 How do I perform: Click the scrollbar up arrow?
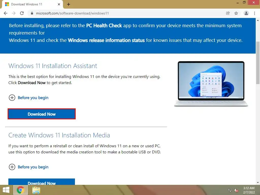pyautogui.click(x=258, y=20)
